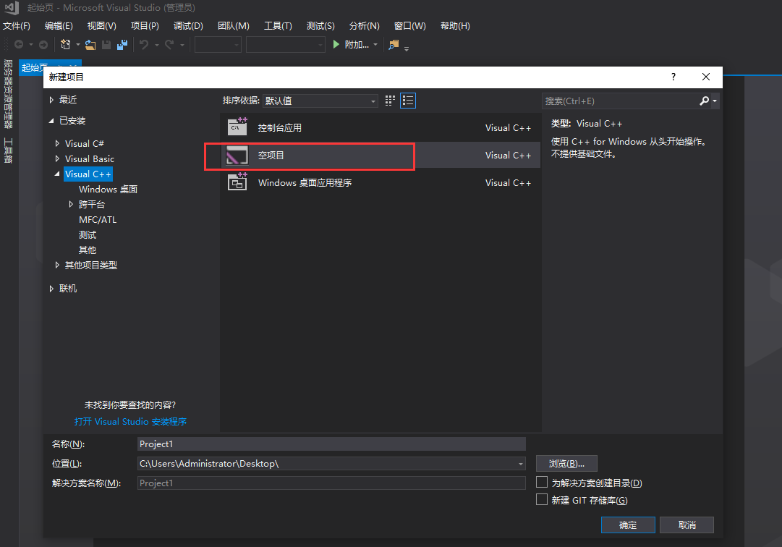Collapse the 已安装 tree node

[51, 121]
